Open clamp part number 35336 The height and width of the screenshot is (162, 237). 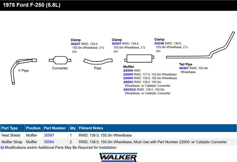[159, 43]
